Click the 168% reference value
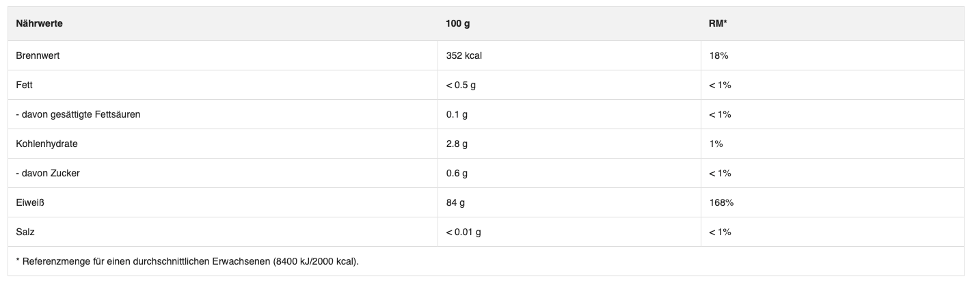 click(x=722, y=202)
